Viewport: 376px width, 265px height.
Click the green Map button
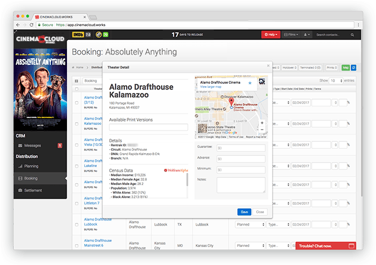click(x=346, y=67)
